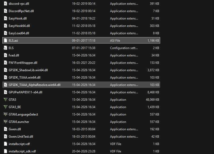The image size is (214, 154).
Task: Select the ELS configuration settings name
Action: coord(11,48)
